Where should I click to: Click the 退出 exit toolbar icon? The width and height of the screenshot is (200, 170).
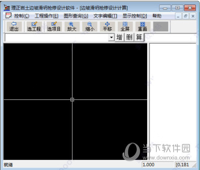point(14,26)
